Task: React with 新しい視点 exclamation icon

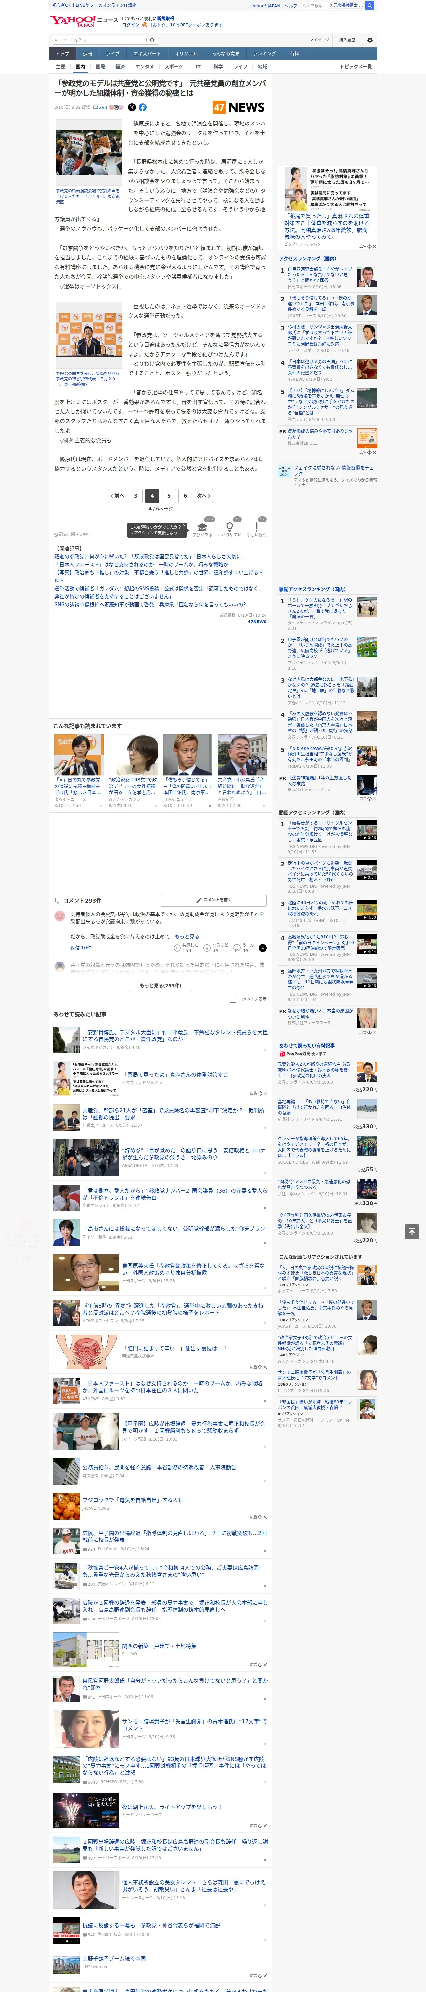Action: 257,528
